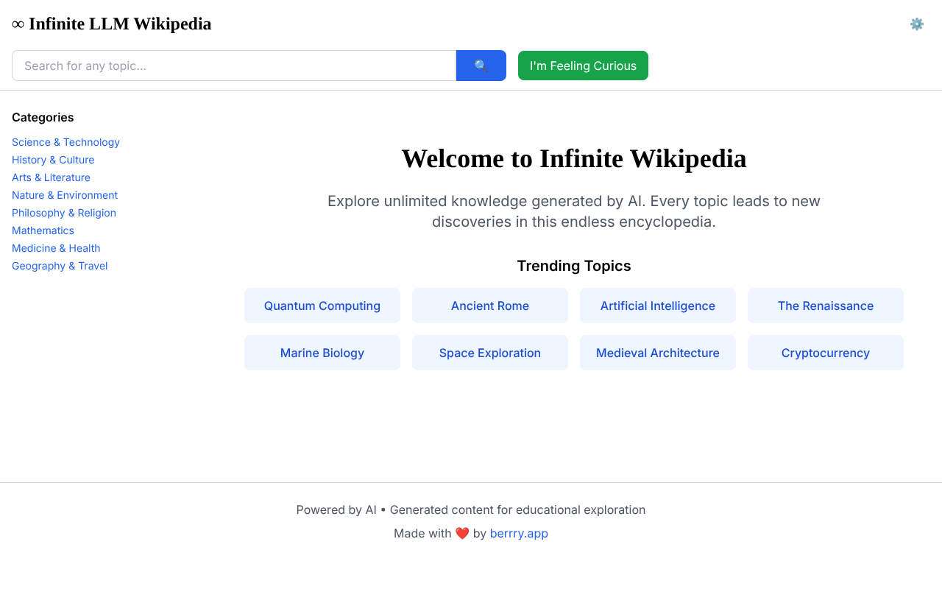This screenshot has height=589, width=942.
Task: Select The Renaissance trending topic
Action: 825,306
